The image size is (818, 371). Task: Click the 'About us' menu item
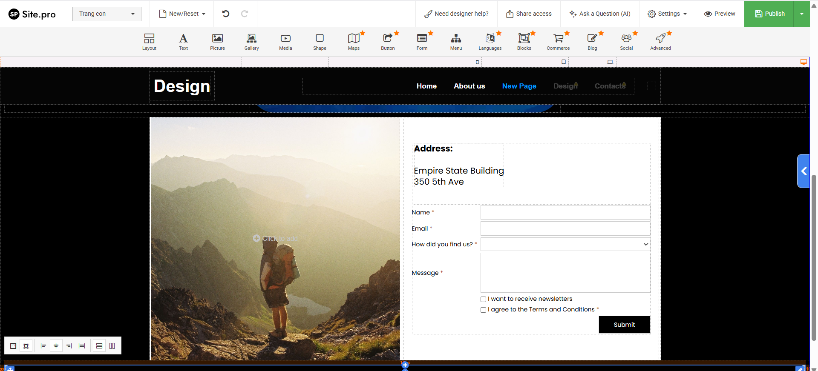point(469,86)
